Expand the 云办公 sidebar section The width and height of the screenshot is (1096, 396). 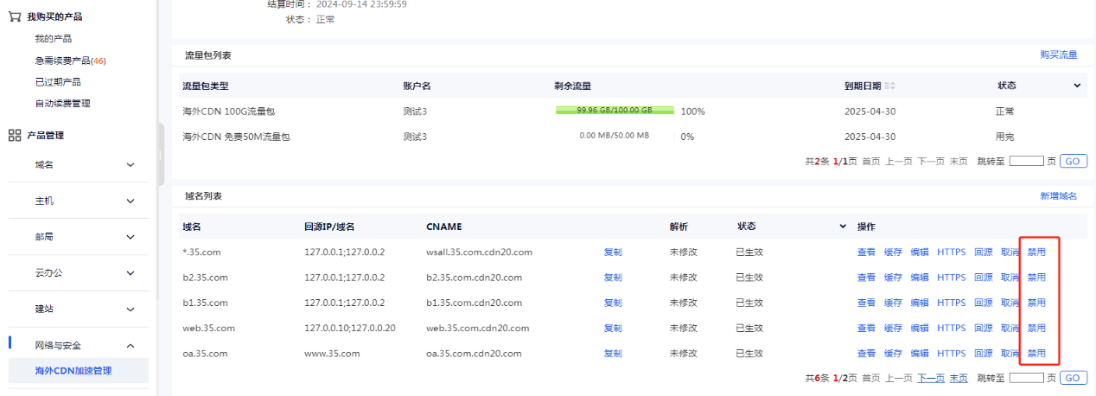pyautogui.click(x=131, y=273)
